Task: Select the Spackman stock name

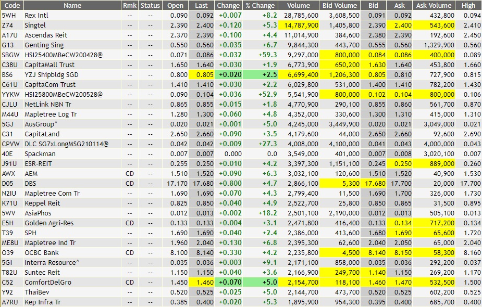Action: point(40,154)
